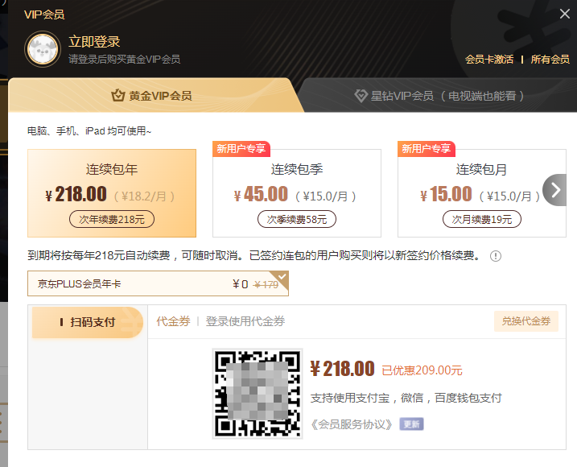
Task: Click the user avatar icon
Action: click(x=42, y=49)
